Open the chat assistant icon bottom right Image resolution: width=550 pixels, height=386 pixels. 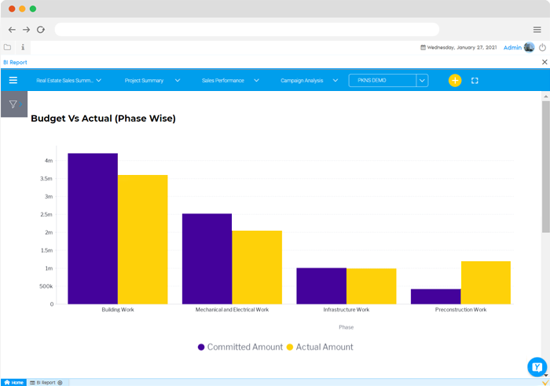(x=537, y=366)
